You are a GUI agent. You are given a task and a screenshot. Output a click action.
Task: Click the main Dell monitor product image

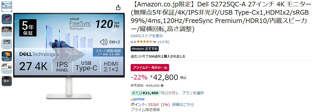(x=69, y=55)
